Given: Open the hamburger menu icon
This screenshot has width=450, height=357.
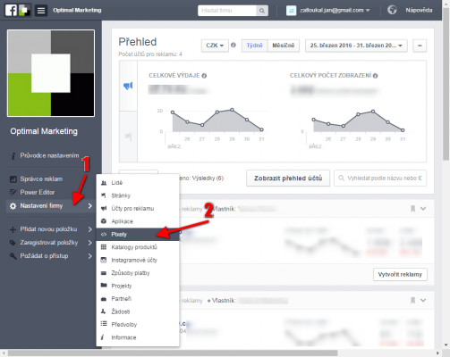Looking at the screenshot, I should (x=41, y=11).
